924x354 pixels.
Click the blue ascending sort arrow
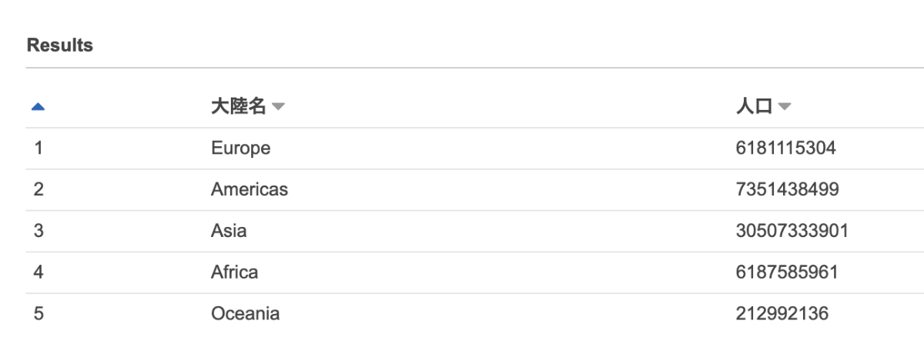tap(38, 107)
